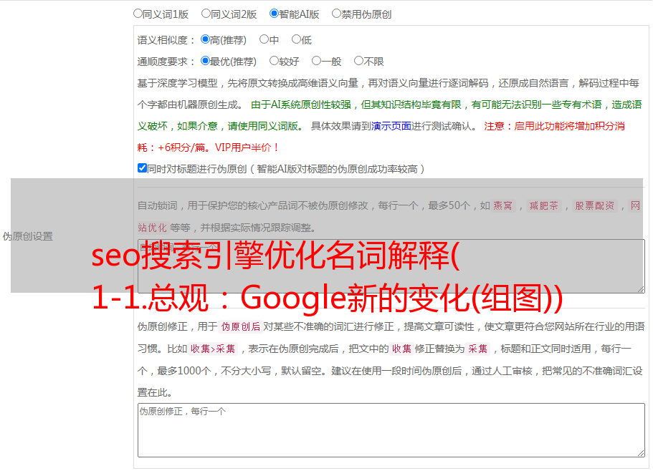Click the 燕窝 example keyword
Image resolution: width=653 pixels, height=471 pixels.
tap(503, 205)
